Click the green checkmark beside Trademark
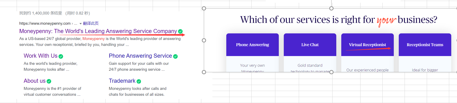The image size is (457, 103). [139, 81]
